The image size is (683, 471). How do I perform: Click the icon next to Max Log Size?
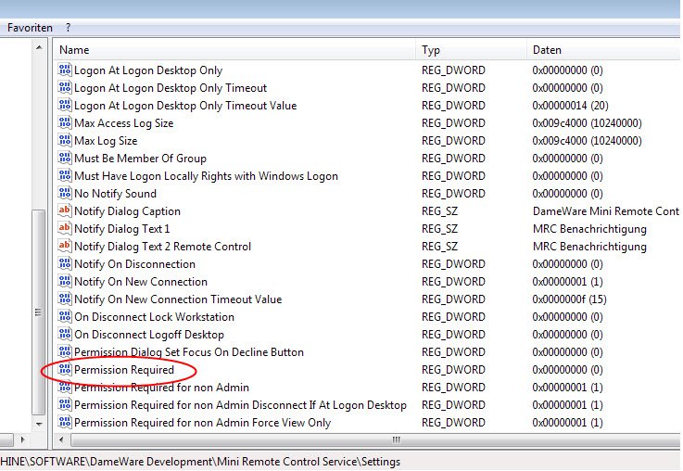65,141
